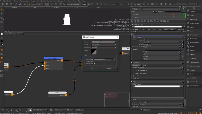Click the first add-layer icon below layer list
This screenshot has height=114, width=202.
coord(132,21)
